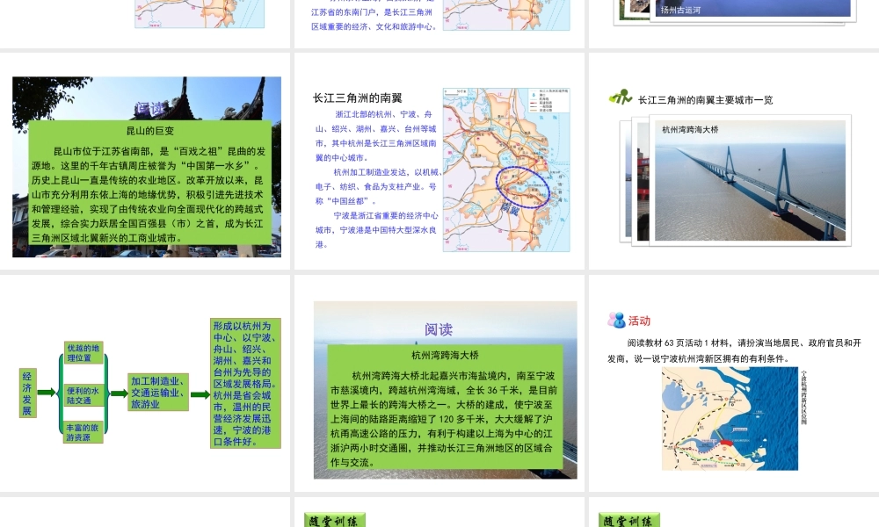Screen dimensions: 879x527
Task: Click the 阅读 title above 杭州湾跨海大桥 text
Action: point(439,329)
